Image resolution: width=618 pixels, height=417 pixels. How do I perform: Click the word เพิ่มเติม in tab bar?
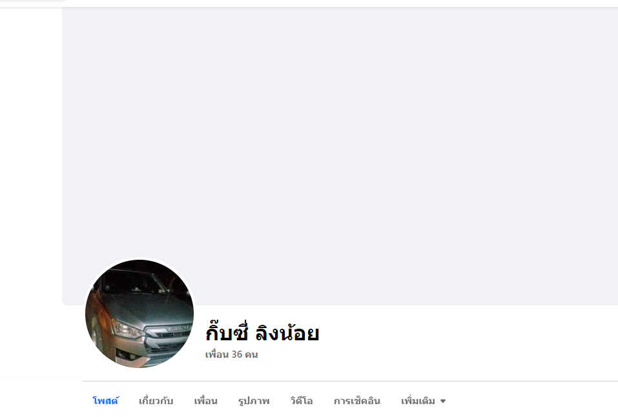click(x=418, y=401)
